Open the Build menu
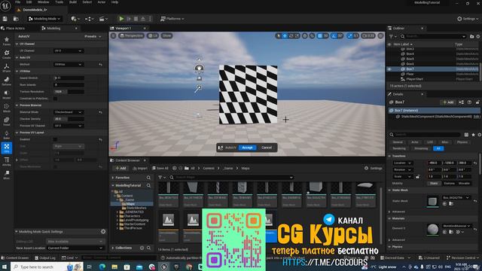 click(x=73, y=2)
